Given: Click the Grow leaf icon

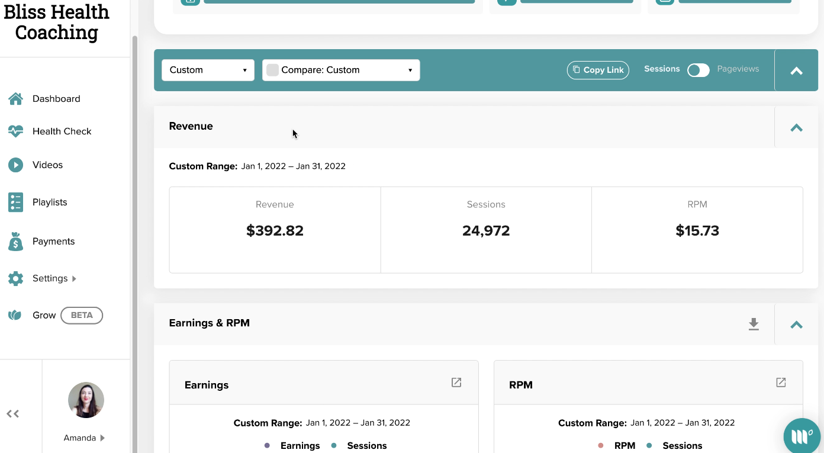Looking at the screenshot, I should click(15, 315).
